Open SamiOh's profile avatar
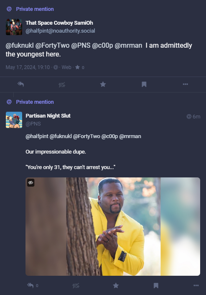This screenshot has width=206, height=295. pos(14,27)
